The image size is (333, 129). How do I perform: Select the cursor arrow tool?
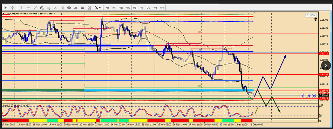(6, 8)
